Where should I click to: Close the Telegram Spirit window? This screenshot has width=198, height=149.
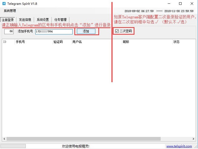pos(192,4)
